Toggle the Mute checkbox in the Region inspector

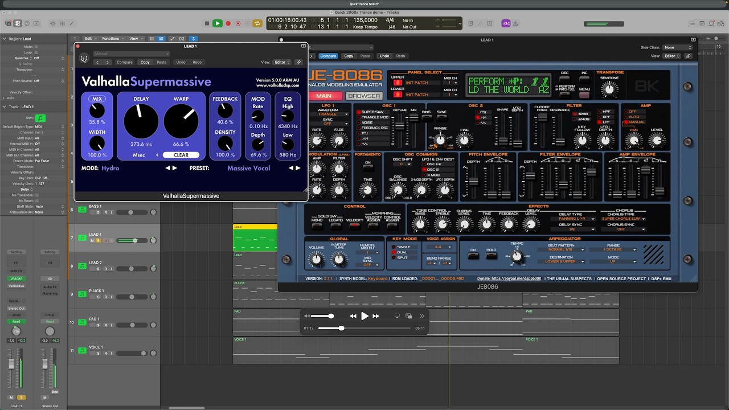(36, 46)
